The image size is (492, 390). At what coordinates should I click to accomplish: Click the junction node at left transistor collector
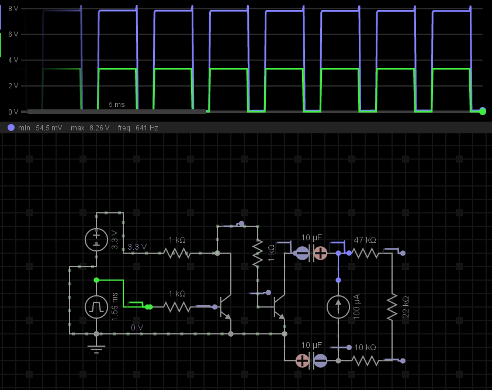coord(217,253)
